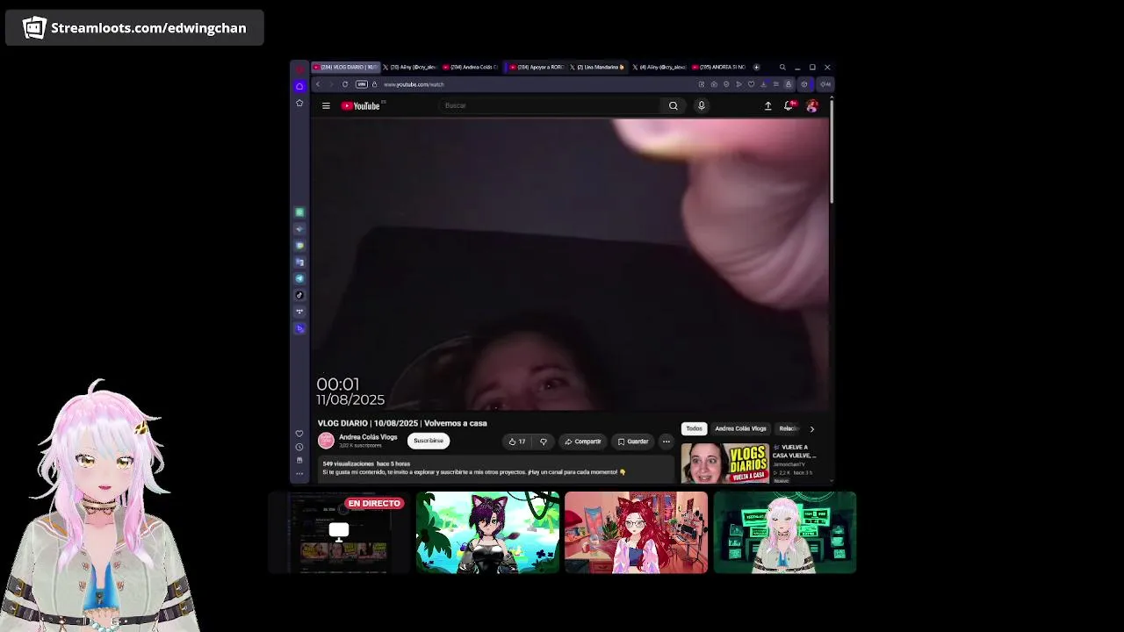Open the Andrea Colás Vlogs channel avatar
The width and height of the screenshot is (1124, 632).
tap(326, 441)
